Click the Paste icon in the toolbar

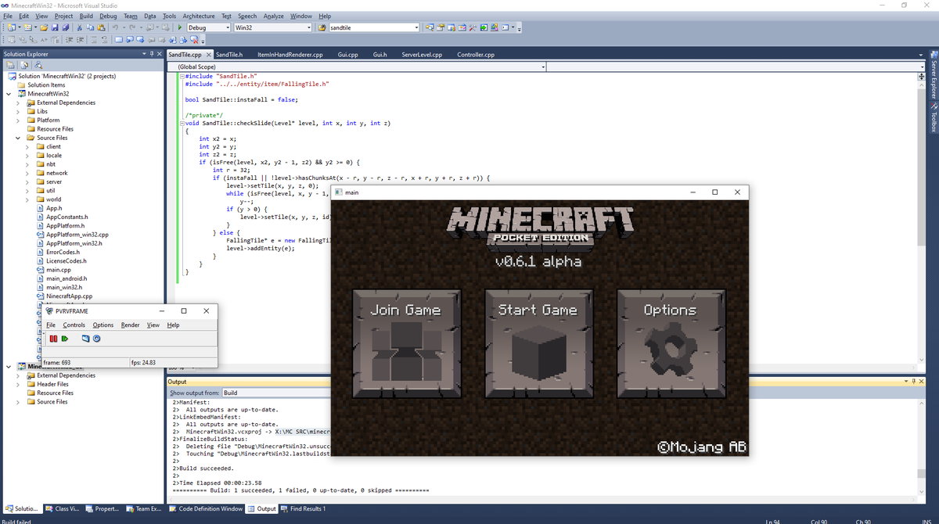tap(101, 27)
